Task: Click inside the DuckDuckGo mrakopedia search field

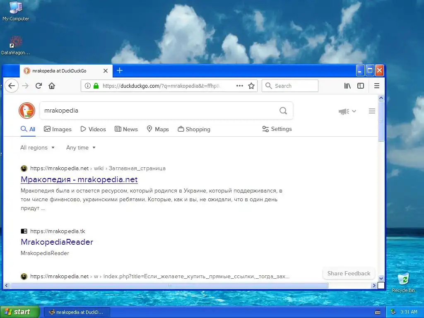Action: [x=159, y=110]
